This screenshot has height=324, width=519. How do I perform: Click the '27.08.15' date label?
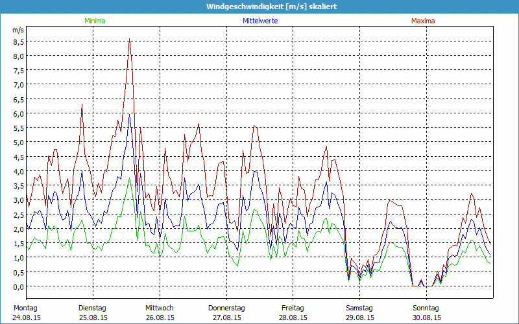click(x=226, y=318)
